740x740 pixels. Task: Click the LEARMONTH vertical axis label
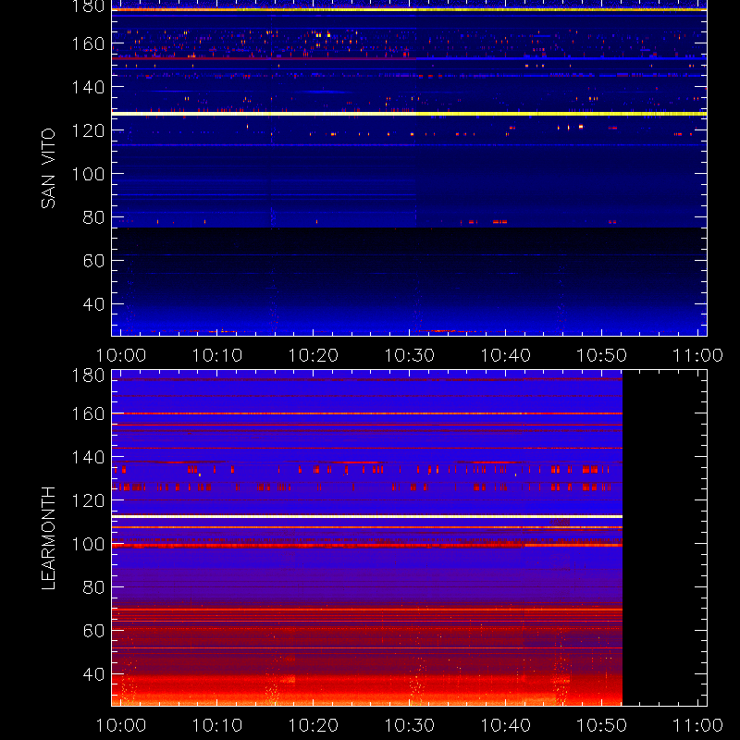click(48, 538)
